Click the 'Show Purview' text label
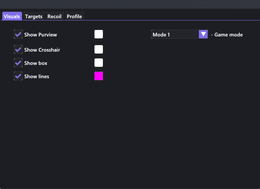The height and width of the screenshot is (189, 260). coord(41,35)
